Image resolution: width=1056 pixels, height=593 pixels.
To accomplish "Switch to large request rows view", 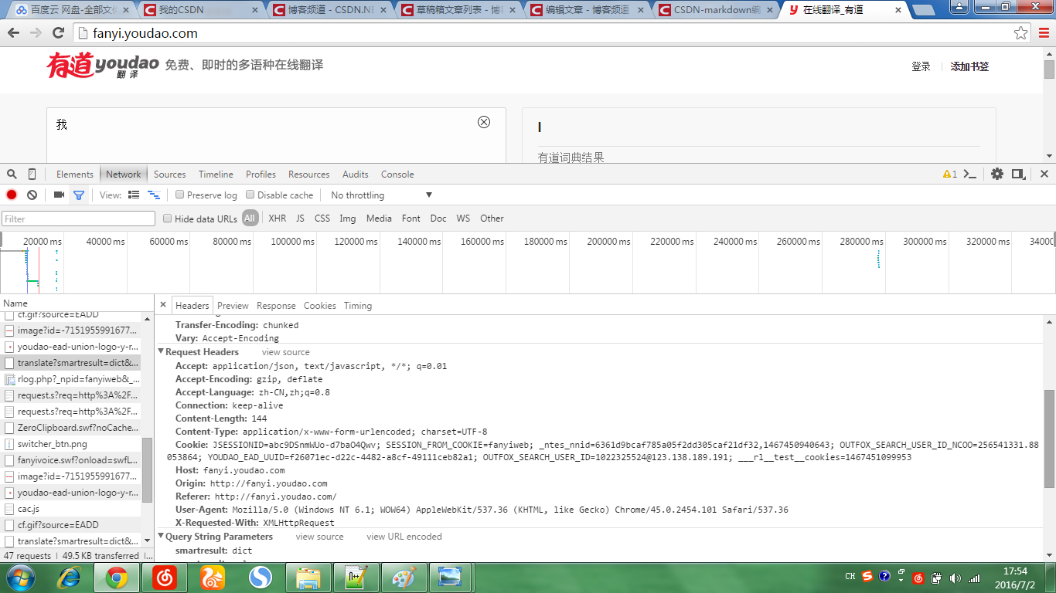I will pos(134,195).
